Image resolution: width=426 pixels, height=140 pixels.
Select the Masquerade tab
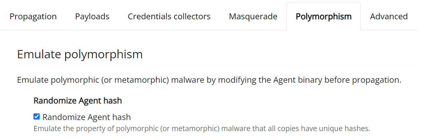click(x=253, y=17)
